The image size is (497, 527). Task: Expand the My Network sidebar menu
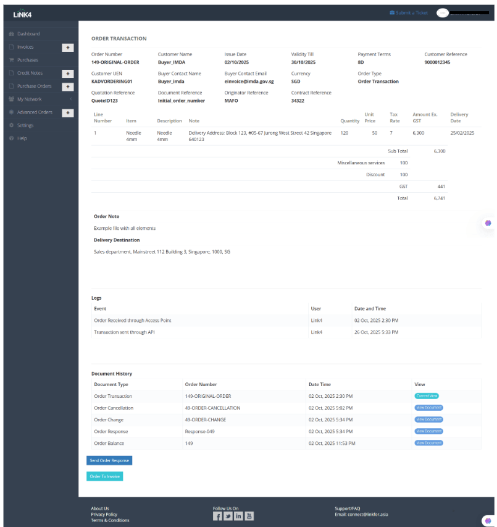tap(30, 99)
